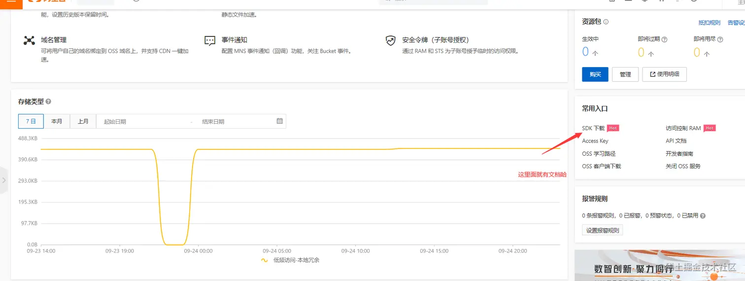This screenshot has width=745, height=281.
Task: Expand the collapsed left sidebar arrow
Action: coord(4,180)
